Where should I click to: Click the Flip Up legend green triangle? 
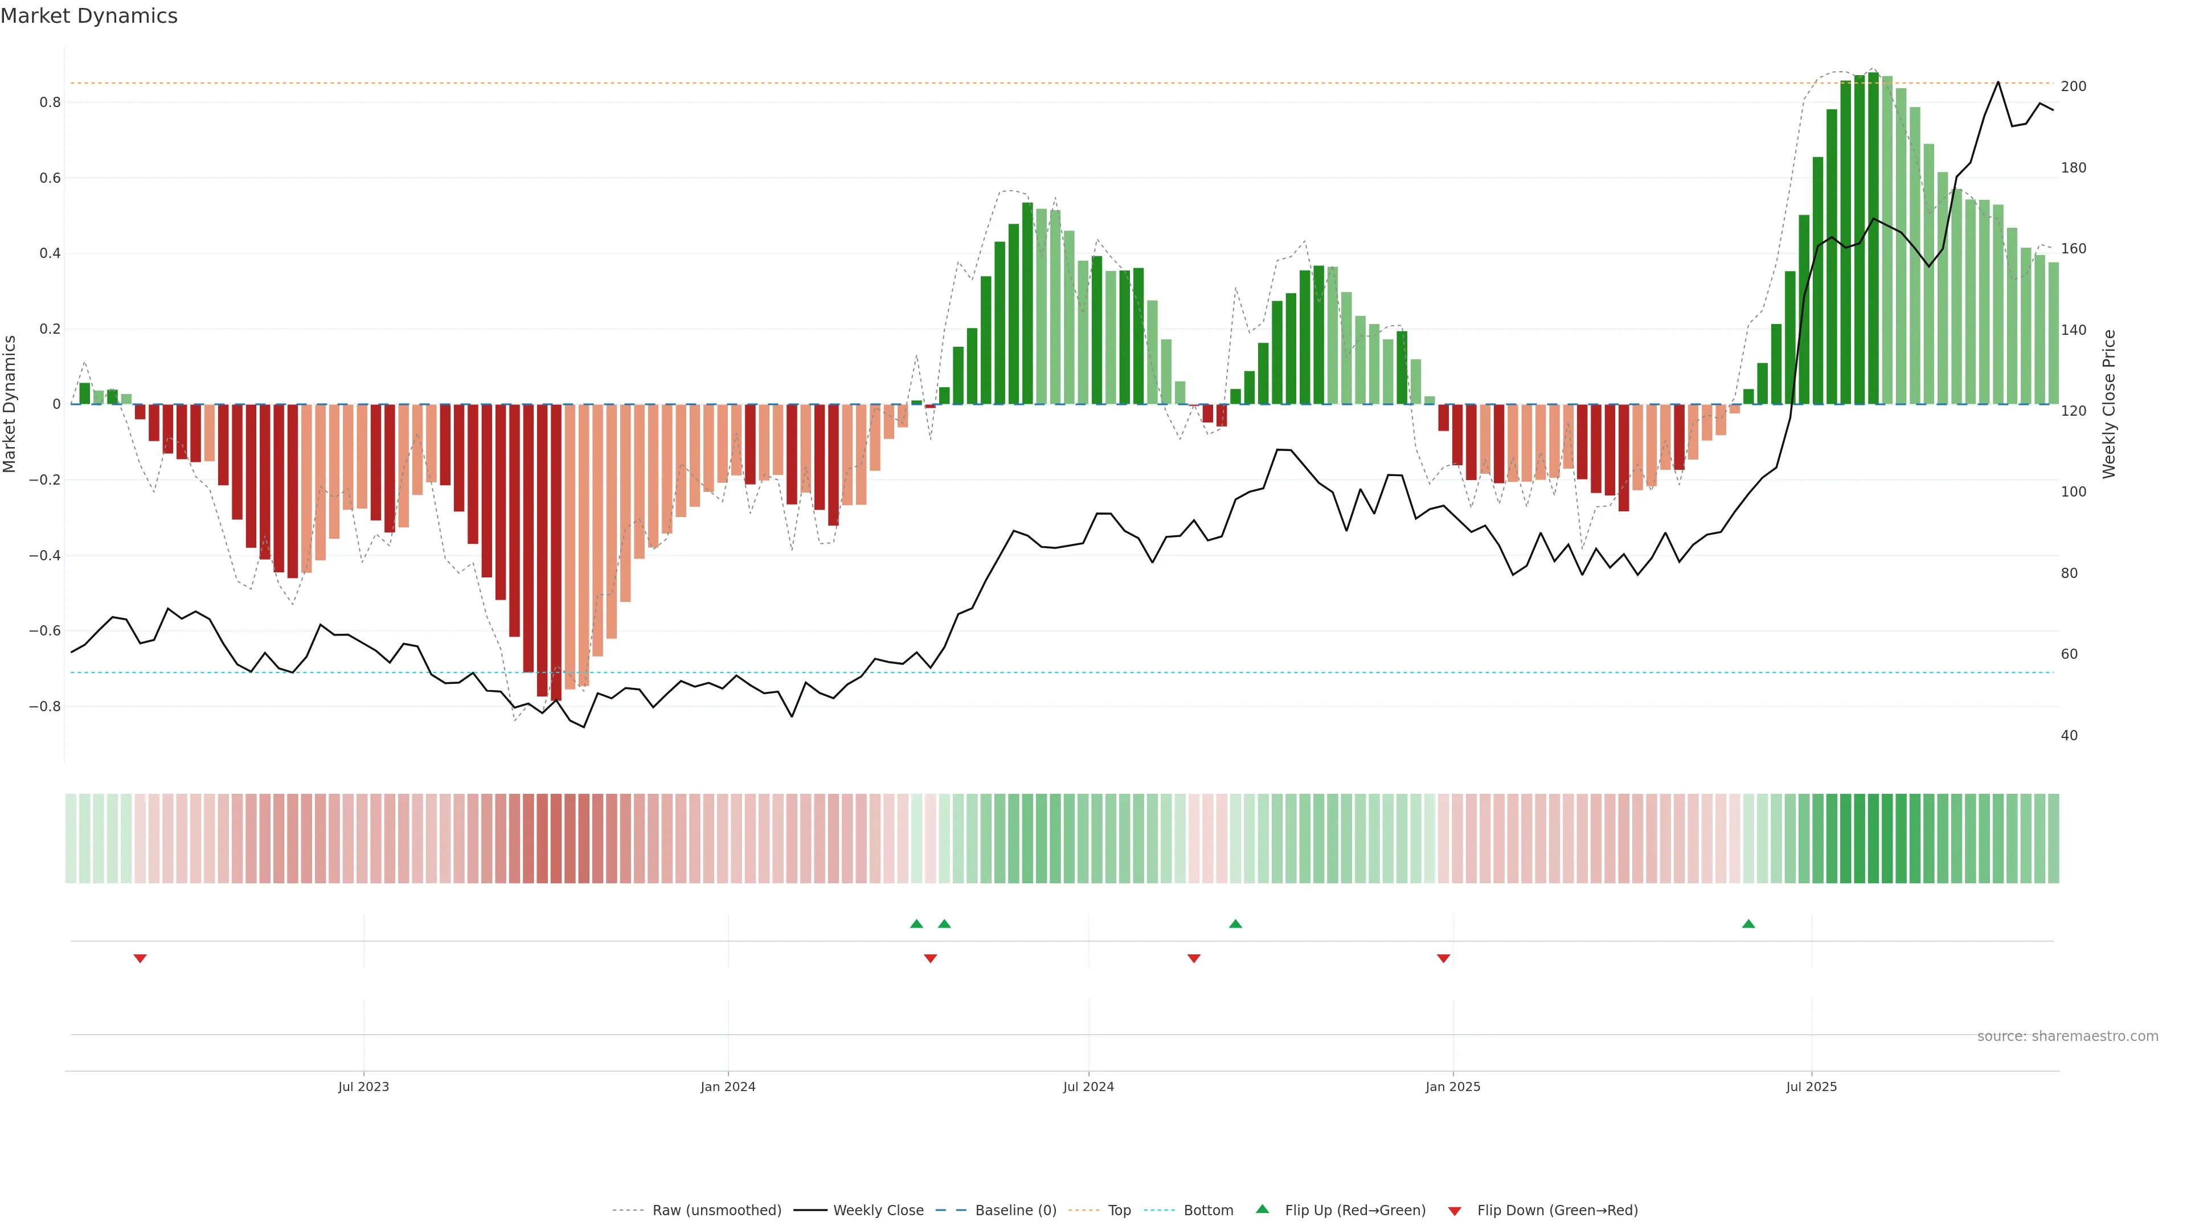click(1263, 1209)
